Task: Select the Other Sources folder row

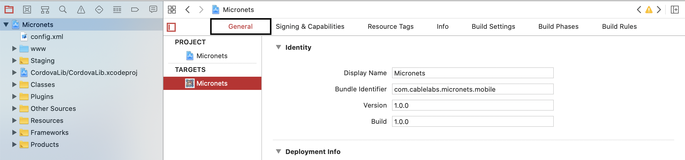Action: (81, 108)
